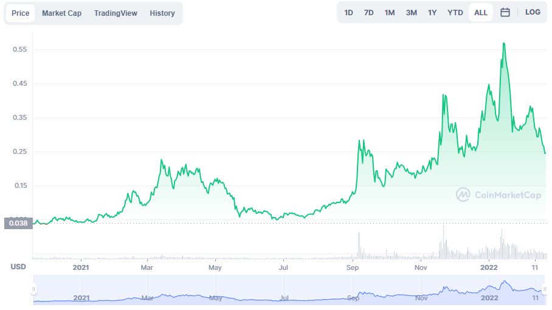Click the 0.35 y-axis label
The height and width of the screenshot is (310, 552).
click(19, 117)
